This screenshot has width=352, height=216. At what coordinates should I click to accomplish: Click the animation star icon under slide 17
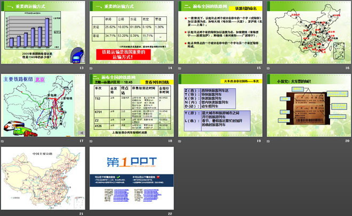click(3, 141)
